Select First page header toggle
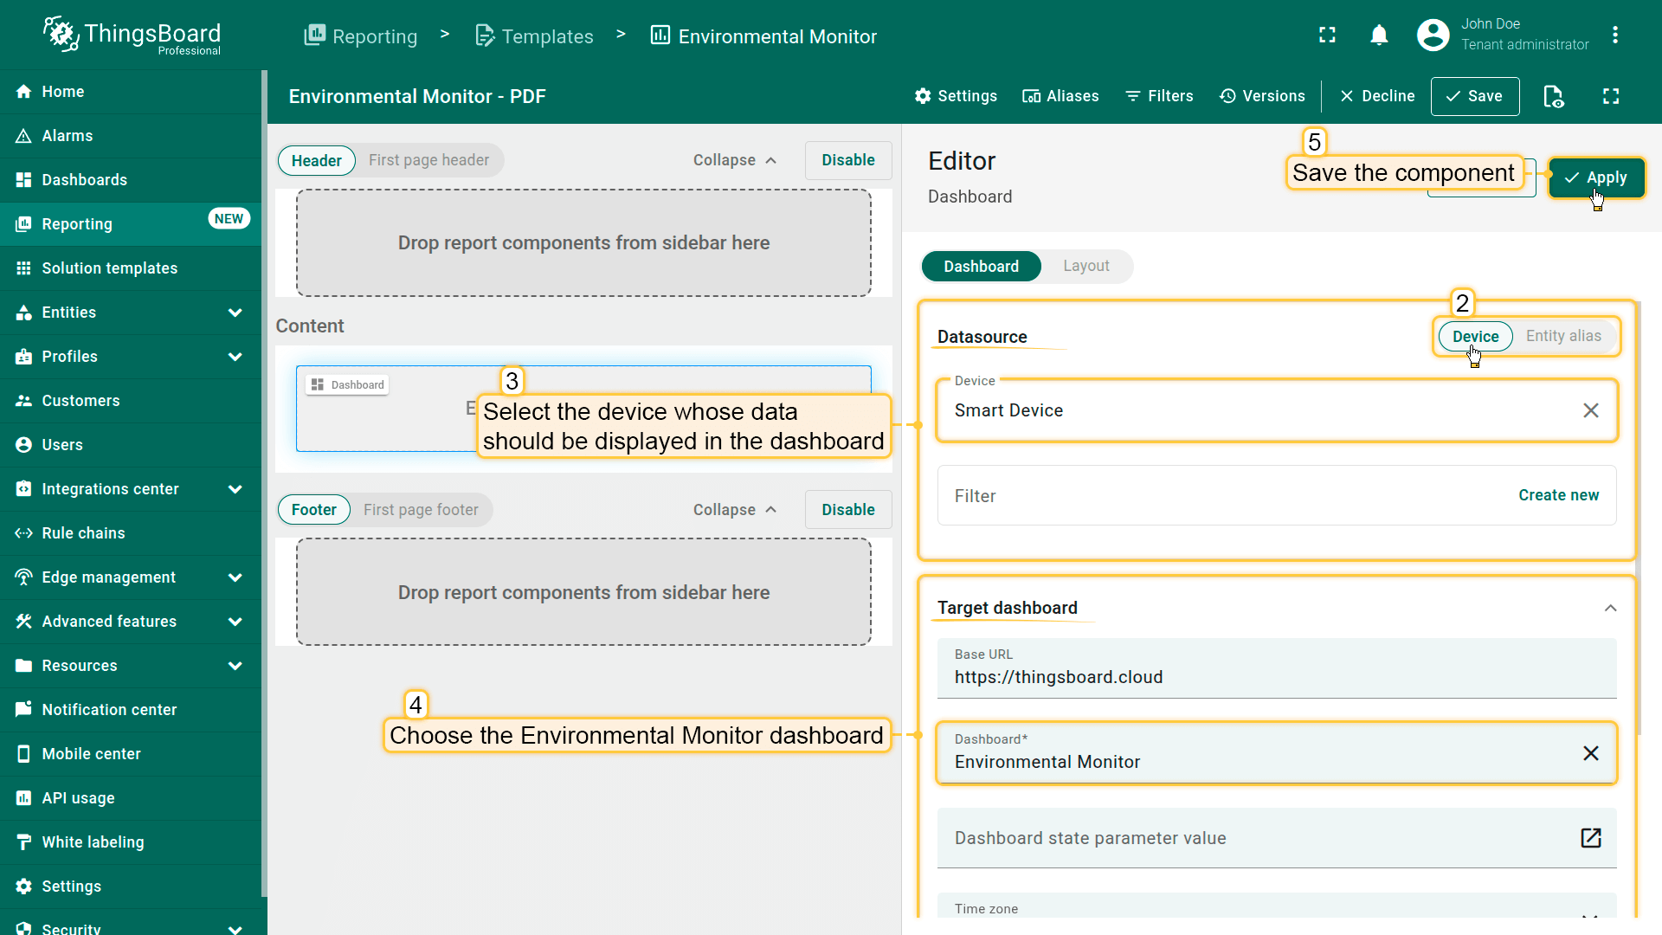This screenshot has height=935, width=1662. (428, 160)
